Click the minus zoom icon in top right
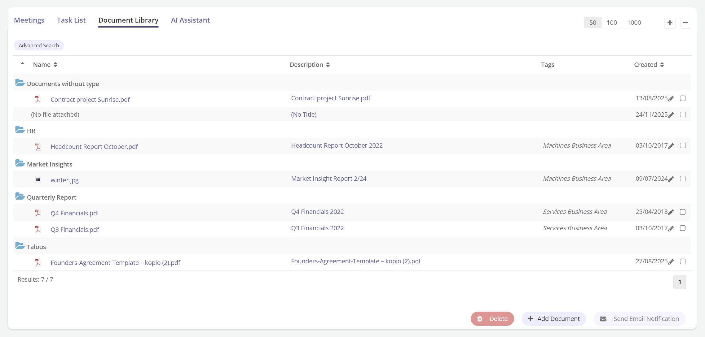This screenshot has width=705, height=337. [x=685, y=23]
